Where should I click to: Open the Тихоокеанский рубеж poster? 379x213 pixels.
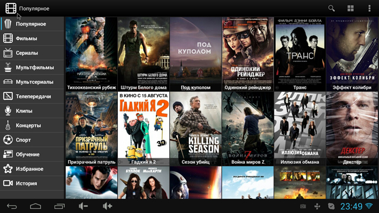(x=91, y=54)
